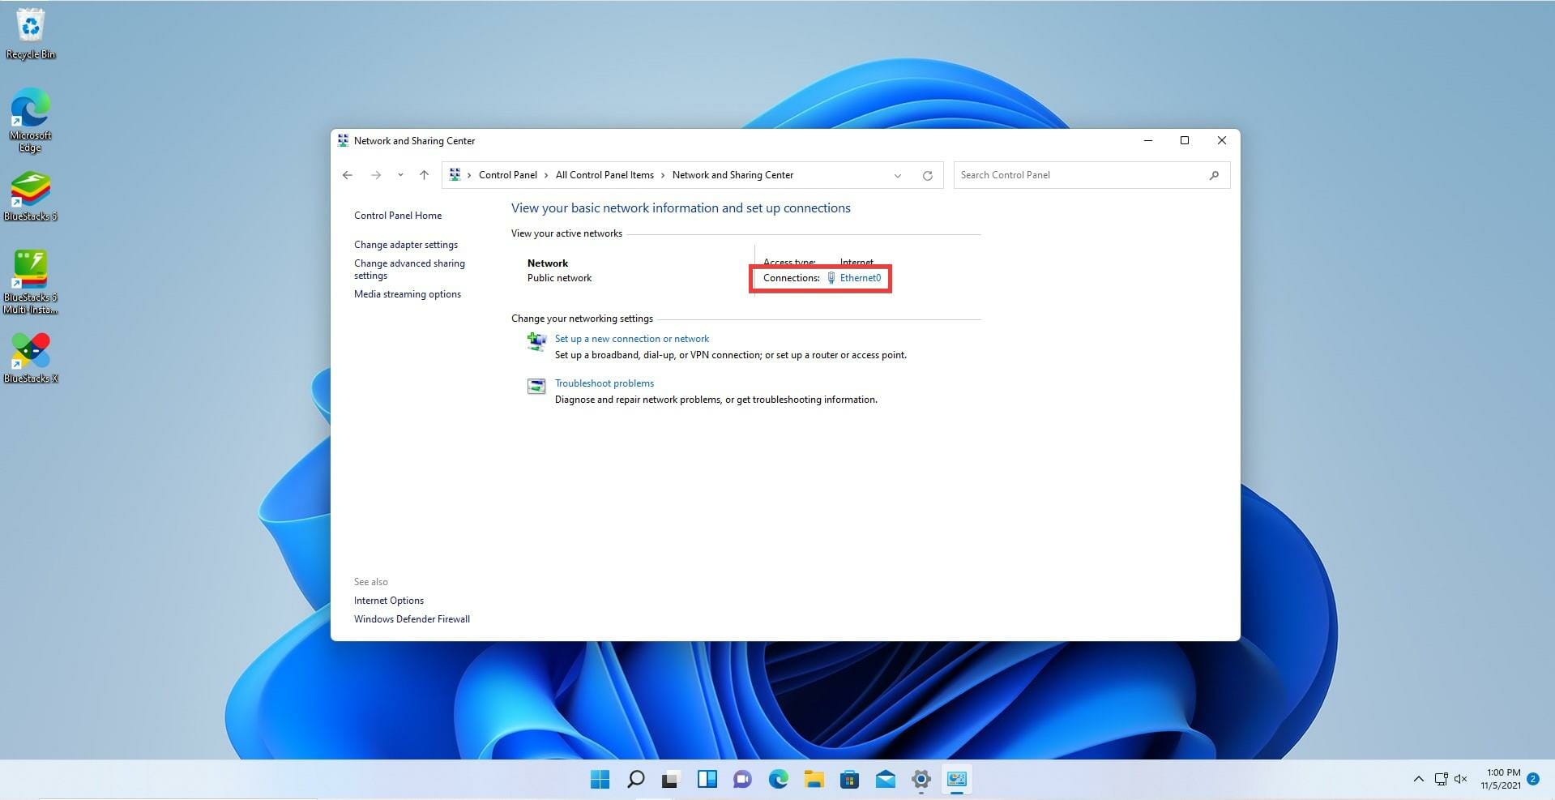Minimize the Network and Sharing Center window
The image size is (1555, 800).
pyautogui.click(x=1148, y=141)
